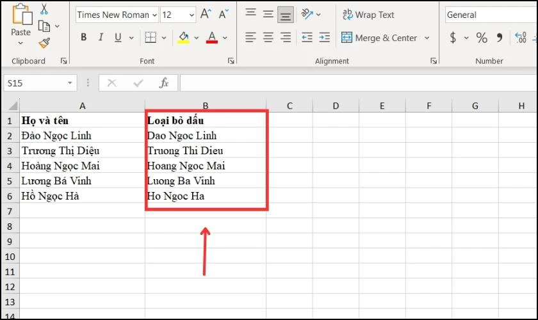Click cell containing 'Đào Ngọc Linh'

click(83, 136)
